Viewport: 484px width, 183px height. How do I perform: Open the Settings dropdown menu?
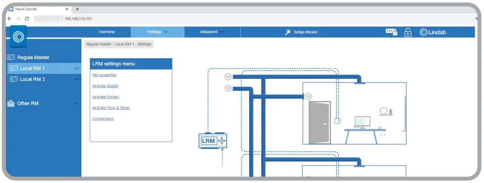[158, 32]
